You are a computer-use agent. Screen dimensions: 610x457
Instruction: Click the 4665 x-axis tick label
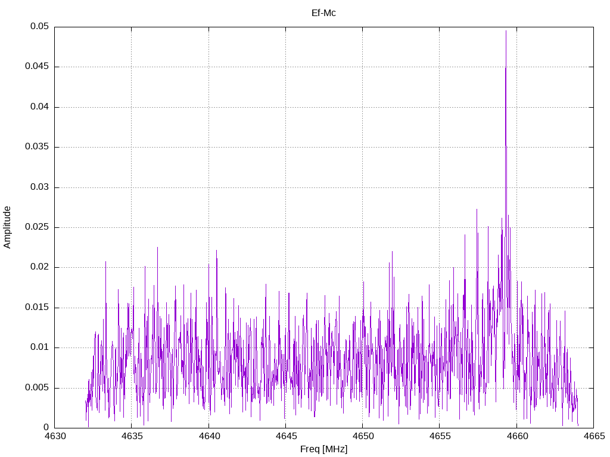(x=595, y=436)
